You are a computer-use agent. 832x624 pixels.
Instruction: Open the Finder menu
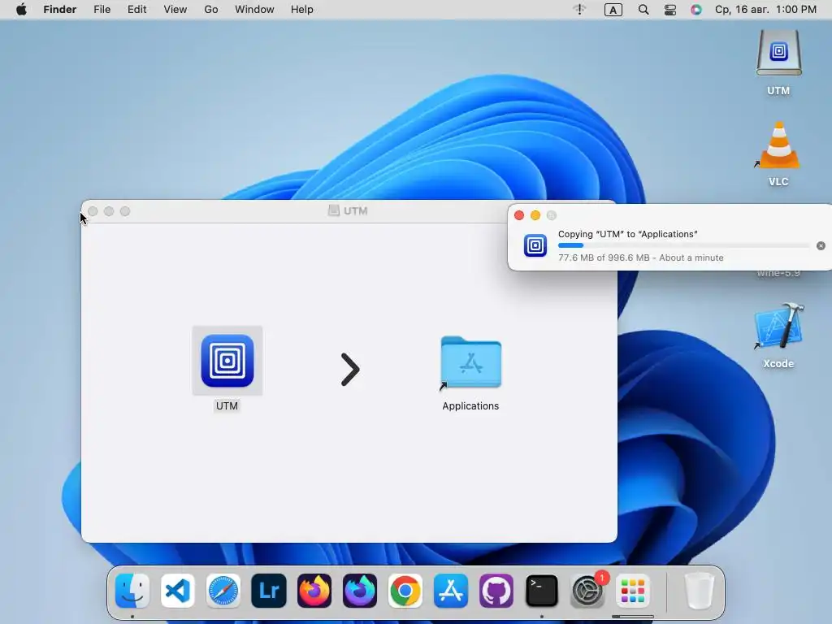(60, 10)
